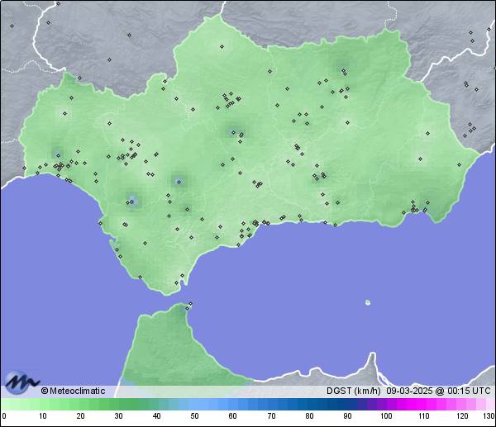
Task: Pick the light green swatch above 10
Action: click(43, 404)
